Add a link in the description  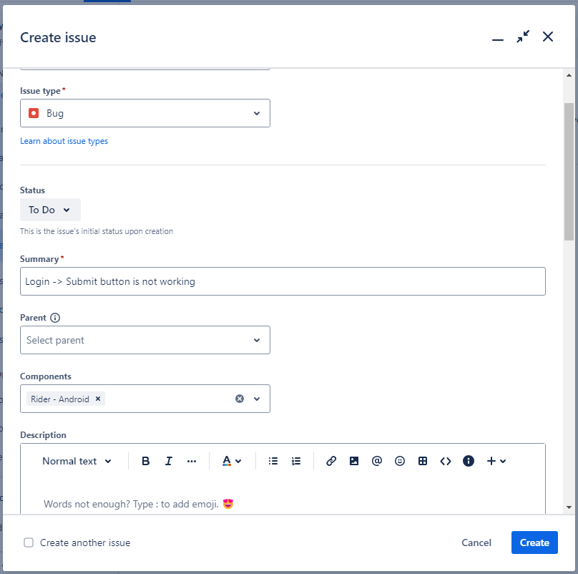tap(331, 462)
